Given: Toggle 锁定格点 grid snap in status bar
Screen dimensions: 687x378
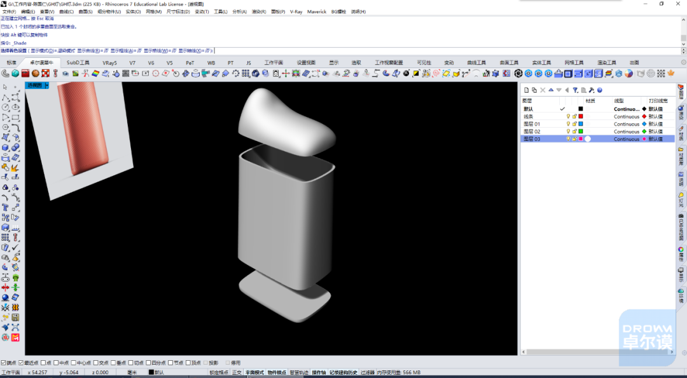Looking at the screenshot, I should tap(219, 372).
